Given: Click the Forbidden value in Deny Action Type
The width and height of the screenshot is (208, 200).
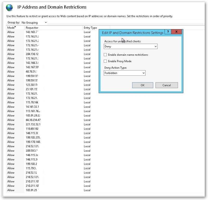Looking at the screenshot, I should 122,73.
